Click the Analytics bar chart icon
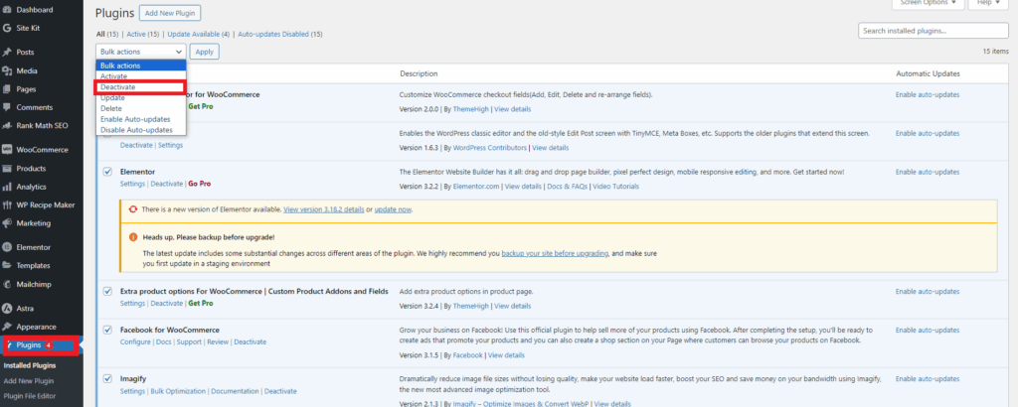 coord(8,187)
